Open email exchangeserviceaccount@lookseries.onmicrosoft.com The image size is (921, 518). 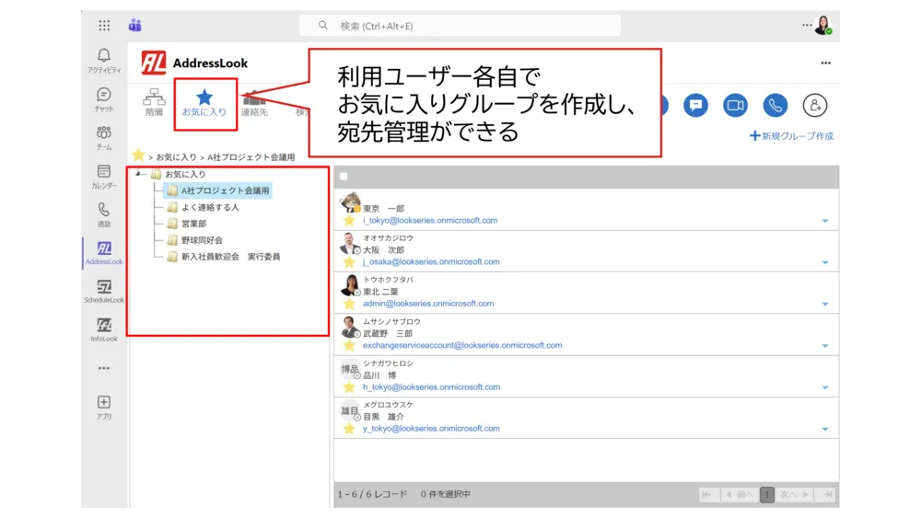(x=462, y=345)
